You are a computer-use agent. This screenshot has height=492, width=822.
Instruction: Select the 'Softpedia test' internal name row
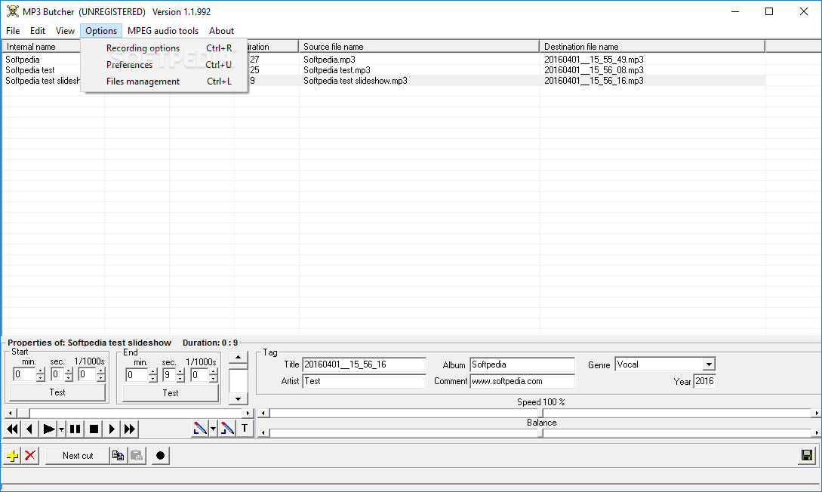click(x=30, y=70)
